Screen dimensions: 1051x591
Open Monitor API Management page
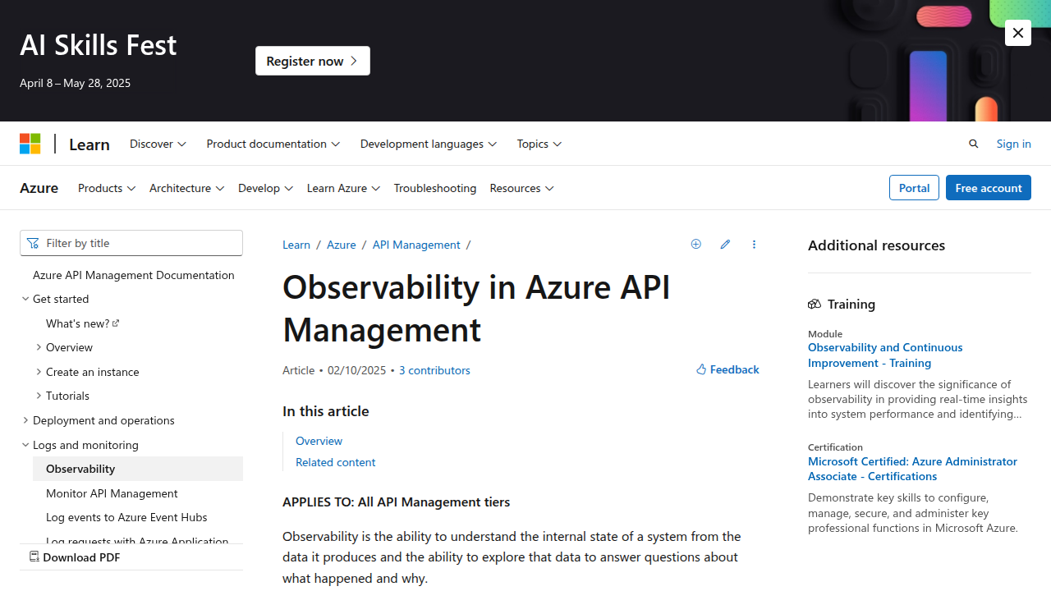112,493
